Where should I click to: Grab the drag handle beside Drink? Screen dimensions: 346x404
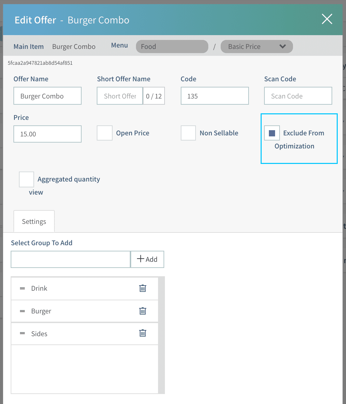(22, 288)
